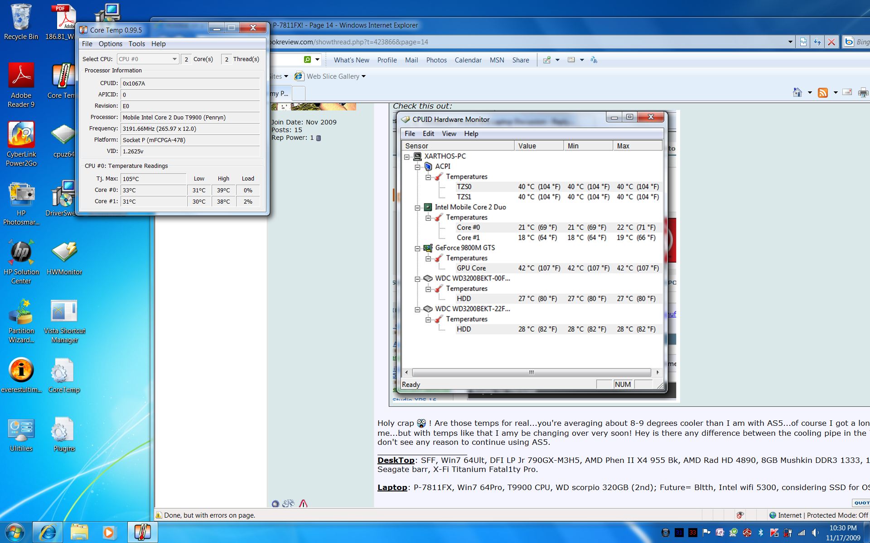The width and height of the screenshot is (870, 543).
Task: Click the IE Home icon
Action: pyautogui.click(x=797, y=93)
